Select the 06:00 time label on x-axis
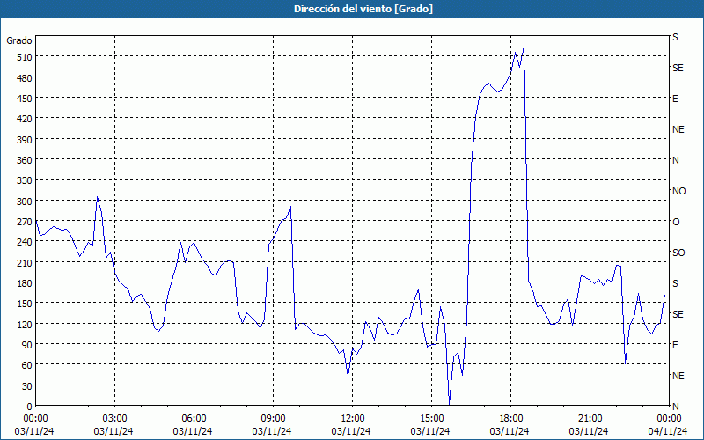This screenshot has height=440, width=704. tap(194, 419)
